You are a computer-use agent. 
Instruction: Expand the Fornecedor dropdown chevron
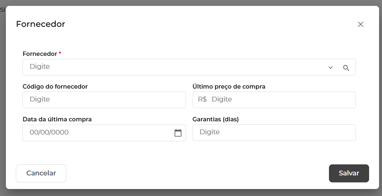point(330,68)
